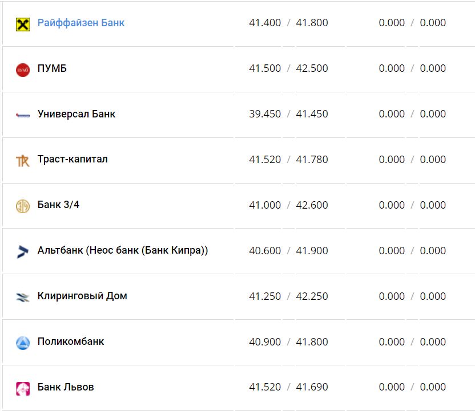The width and height of the screenshot is (475, 411).
Task: Click the Банк 3/4 gold logo
Action: (x=23, y=206)
